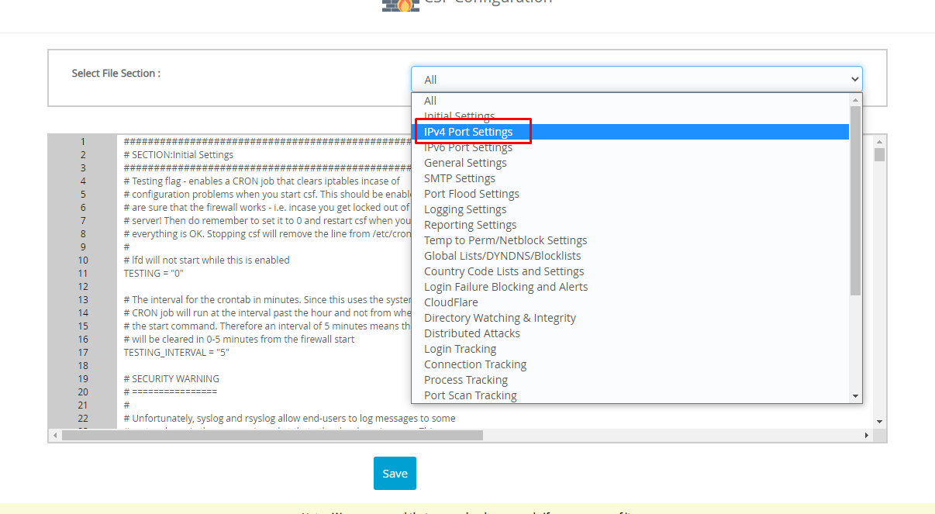Open the Select File Section dropdown
The image size is (935, 514).
click(636, 79)
